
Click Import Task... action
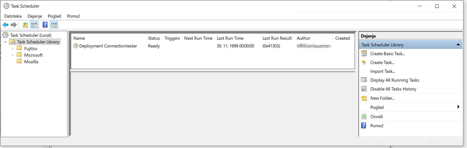point(382,71)
